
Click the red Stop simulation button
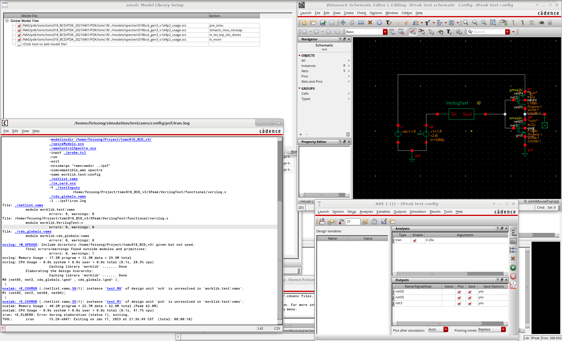513,276
